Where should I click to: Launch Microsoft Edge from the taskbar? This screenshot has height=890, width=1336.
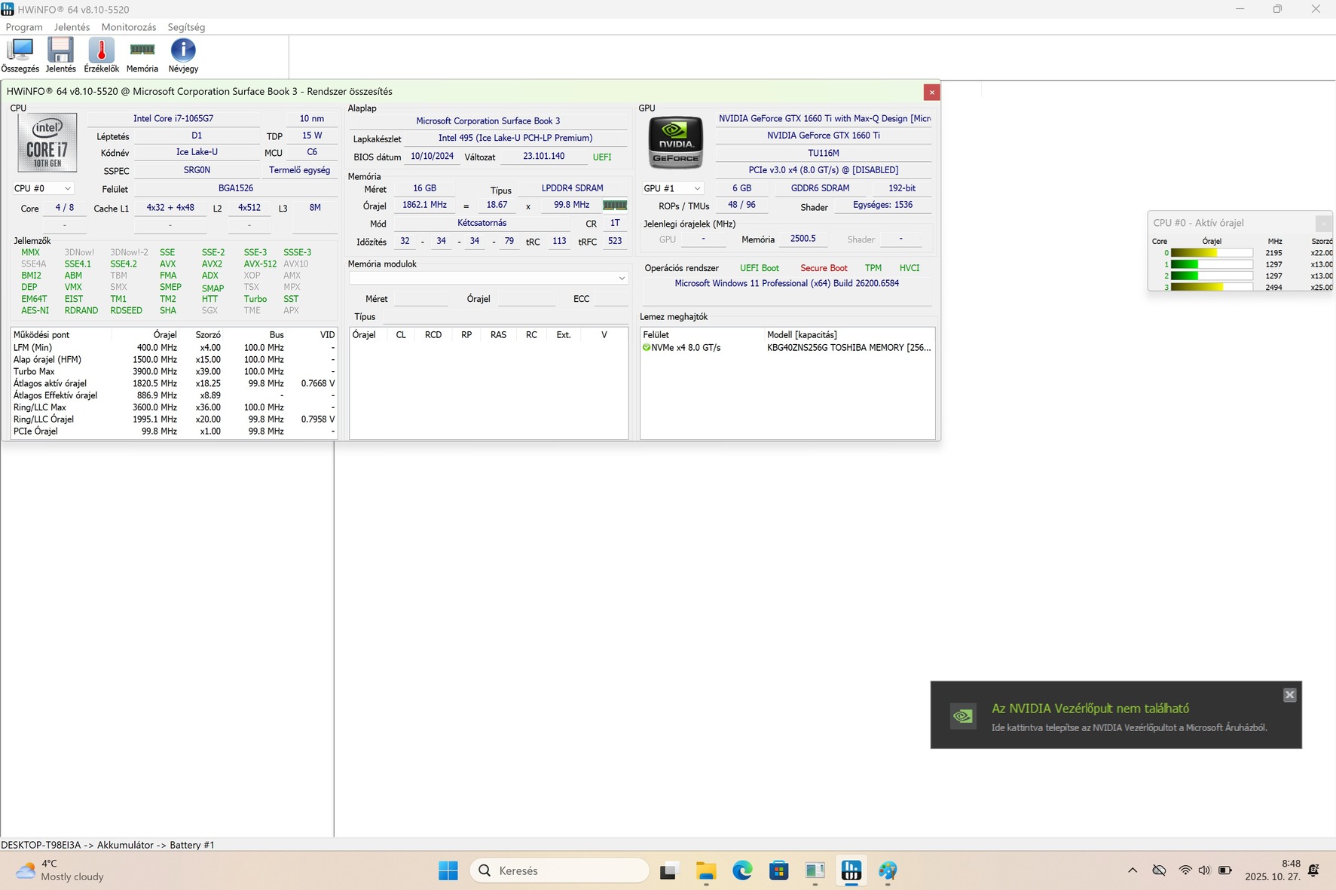pyautogui.click(x=742, y=871)
